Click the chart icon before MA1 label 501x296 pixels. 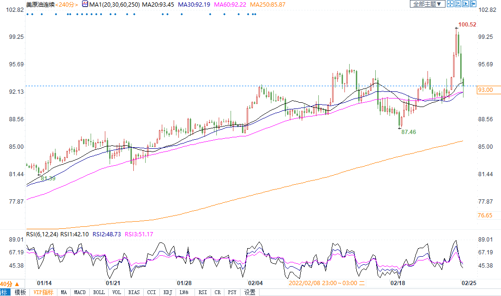click(84, 4)
